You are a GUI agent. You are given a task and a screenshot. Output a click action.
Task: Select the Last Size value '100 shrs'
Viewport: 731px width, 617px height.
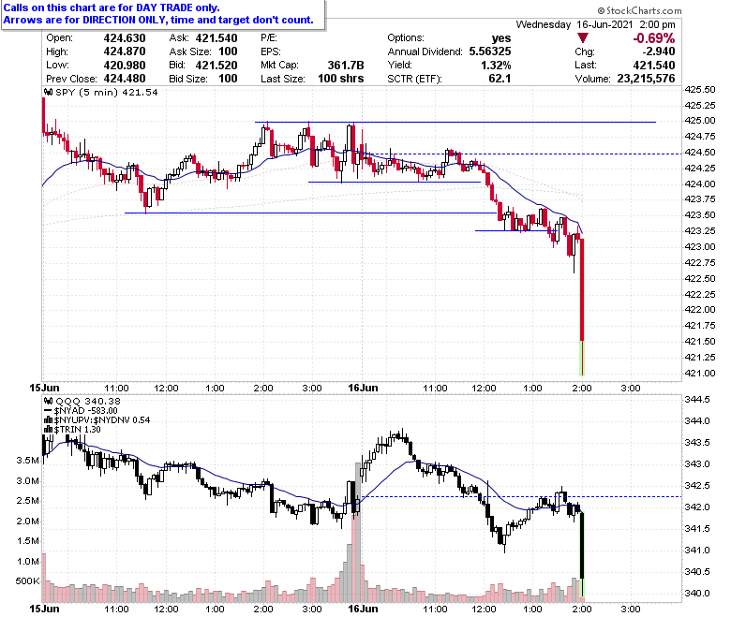coord(341,79)
